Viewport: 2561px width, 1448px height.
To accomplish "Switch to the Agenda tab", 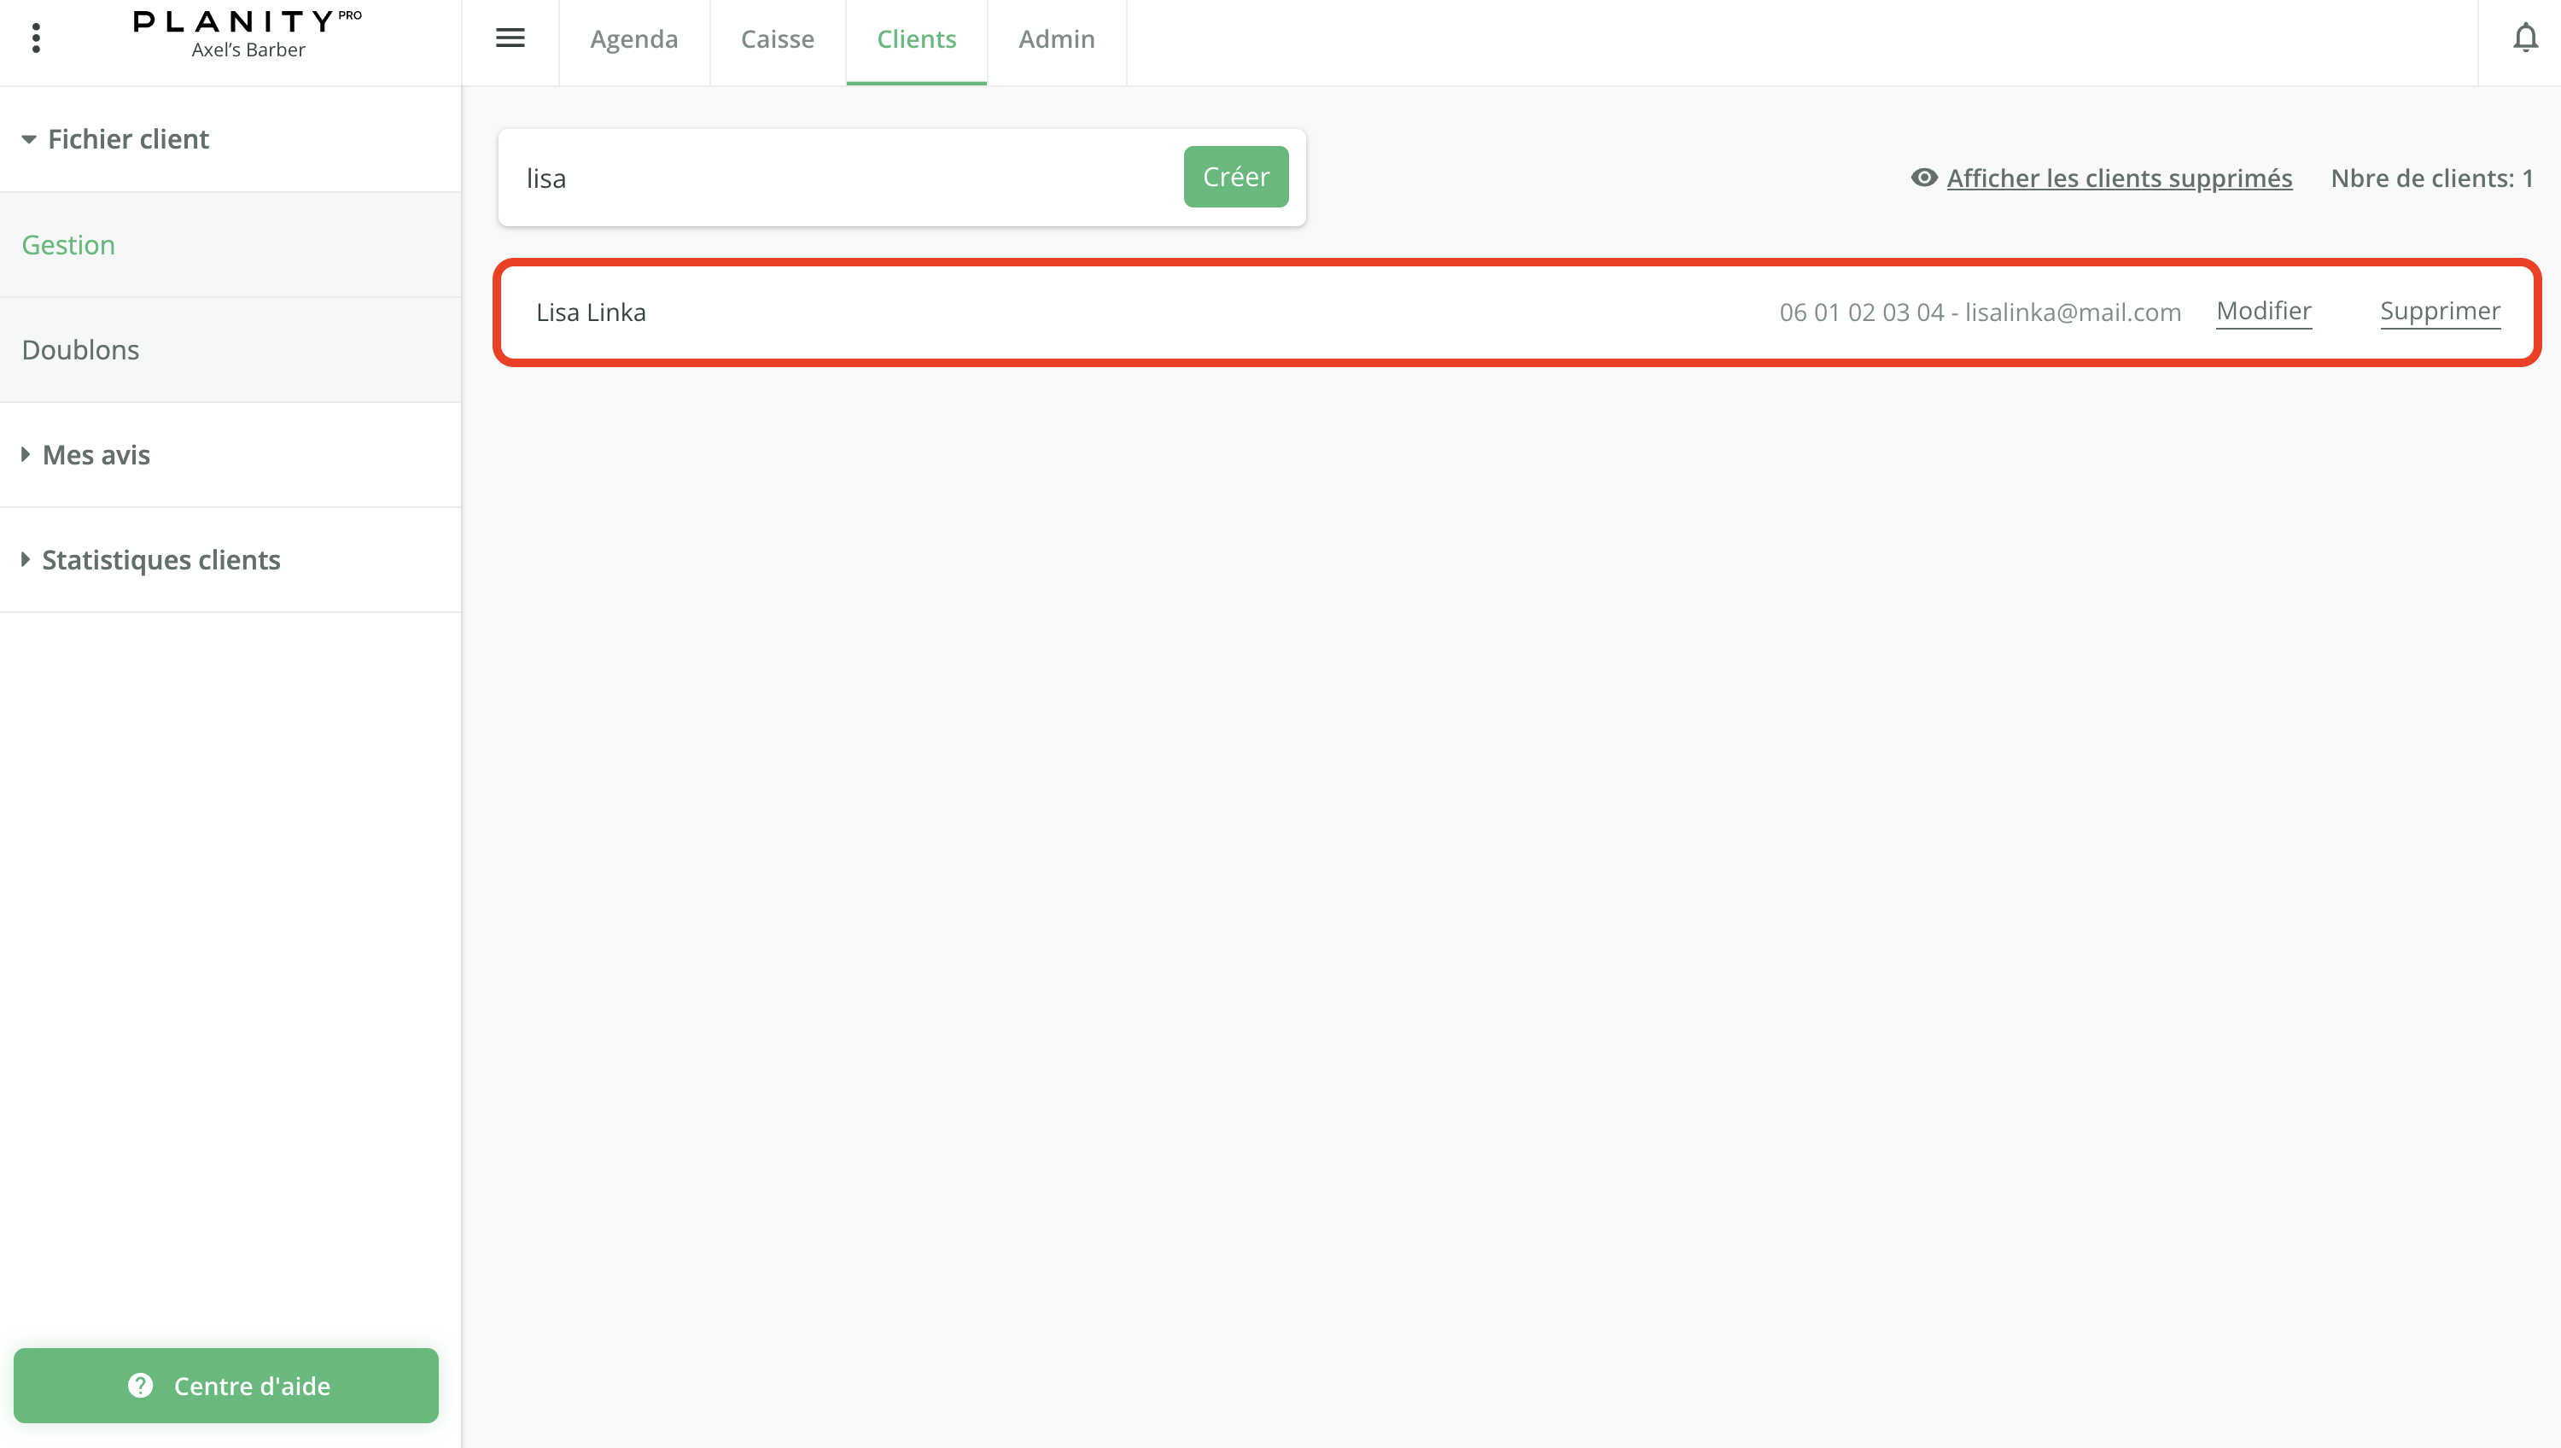I will coord(634,38).
